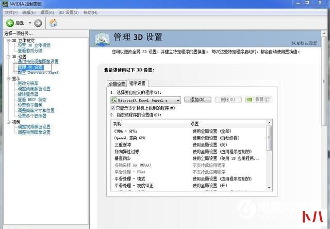Toggle 只显示本计算机上找到的程序 checkbox
Image resolution: width=330 pixels, height=229 pixels.
[113, 108]
